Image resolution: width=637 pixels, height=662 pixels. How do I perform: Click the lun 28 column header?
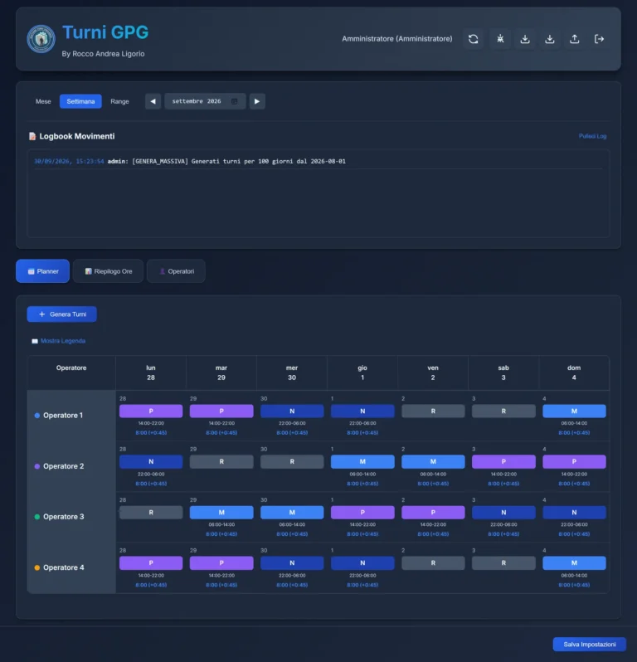tap(151, 372)
